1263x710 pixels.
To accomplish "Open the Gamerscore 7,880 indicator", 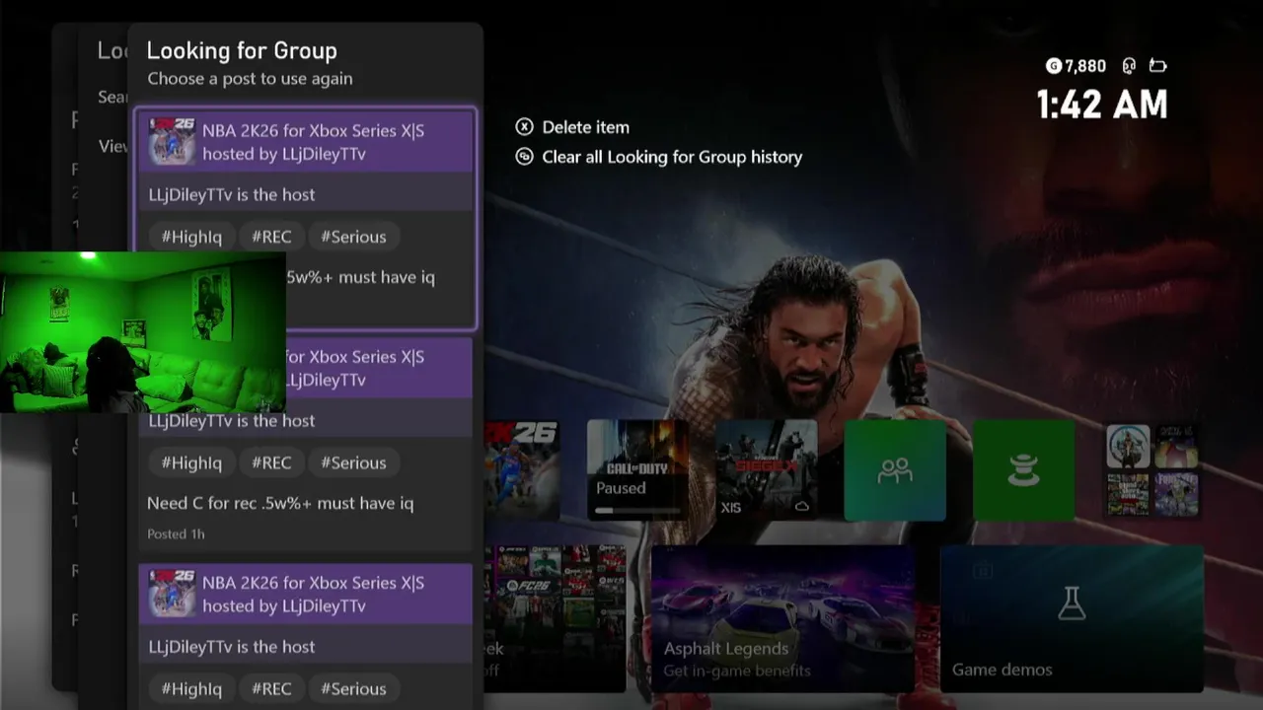I will (x=1076, y=66).
